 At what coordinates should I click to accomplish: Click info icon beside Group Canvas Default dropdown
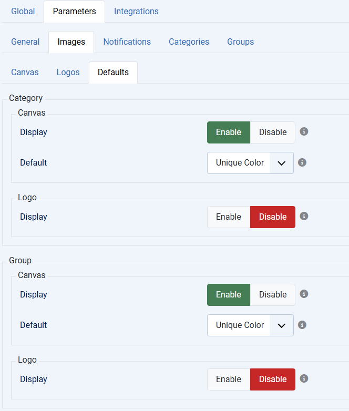[x=302, y=325]
